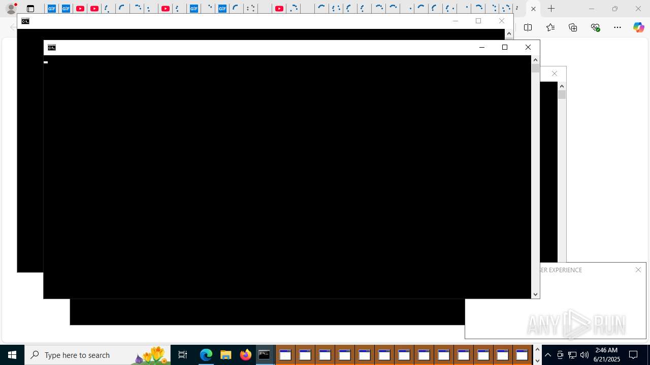The image size is (650, 365).
Task: Open Microsoft Edge from the taskbar
Action: (206, 355)
